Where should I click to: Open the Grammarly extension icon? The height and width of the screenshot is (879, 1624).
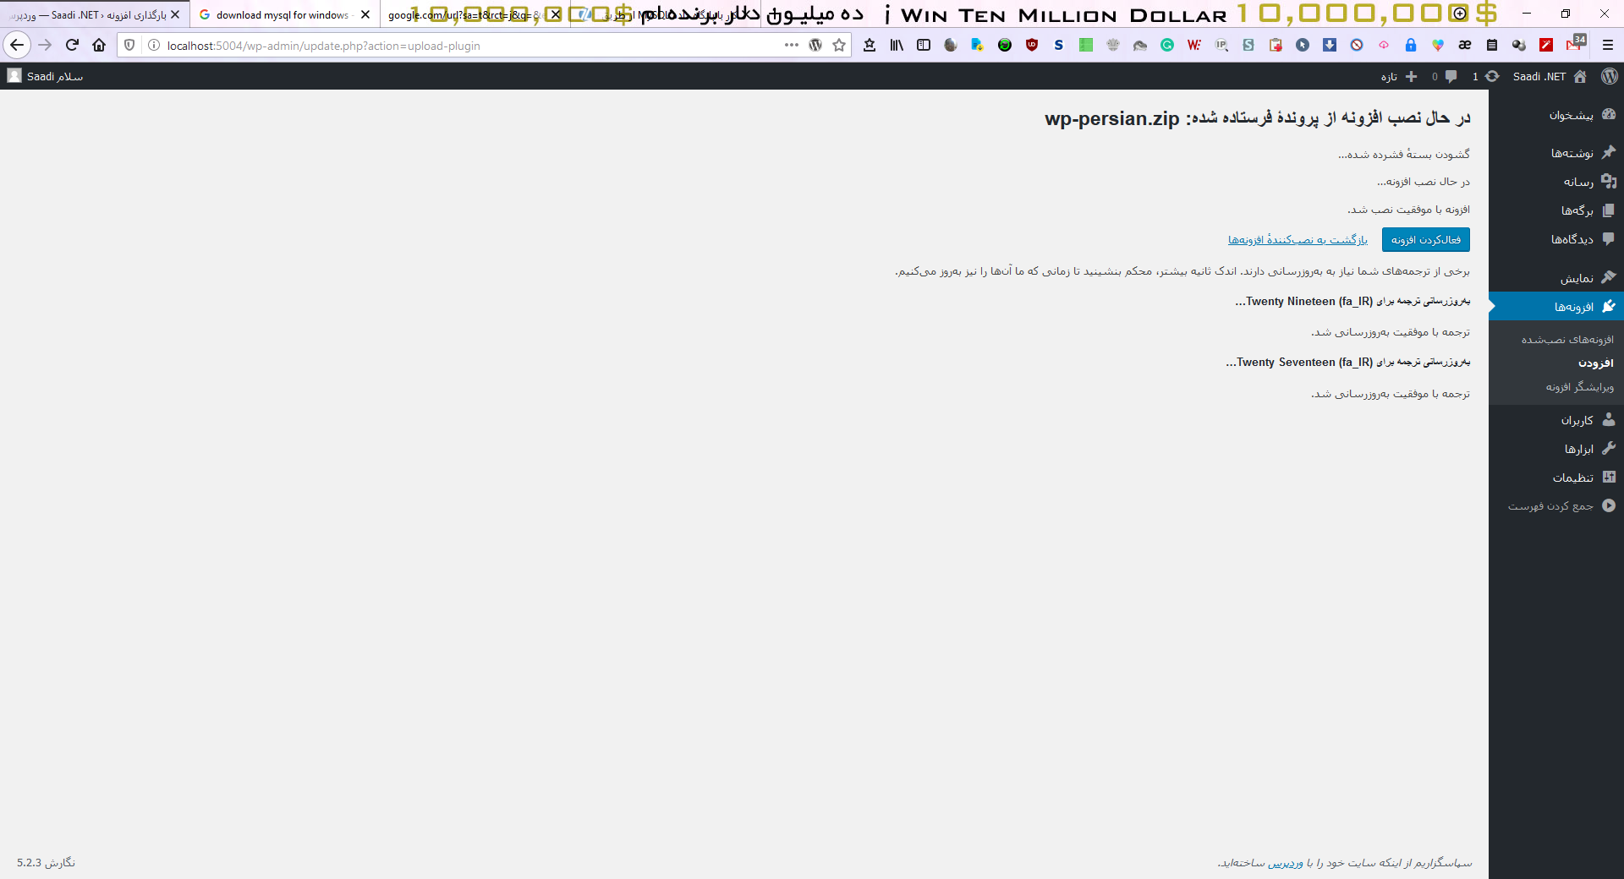click(x=1167, y=45)
